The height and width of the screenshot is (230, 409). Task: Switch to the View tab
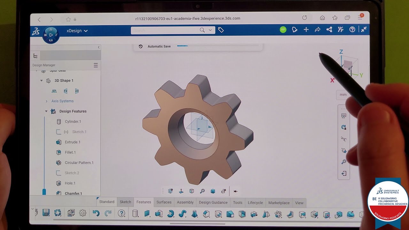pos(299,203)
